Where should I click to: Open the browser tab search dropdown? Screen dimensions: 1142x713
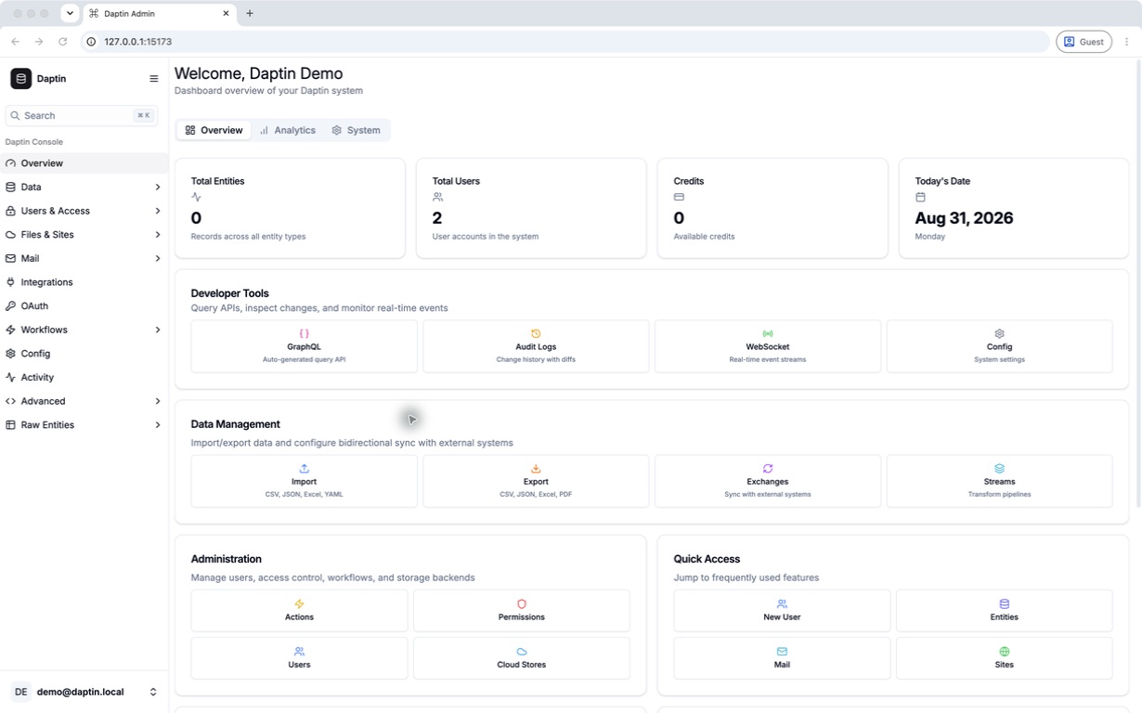pos(70,14)
